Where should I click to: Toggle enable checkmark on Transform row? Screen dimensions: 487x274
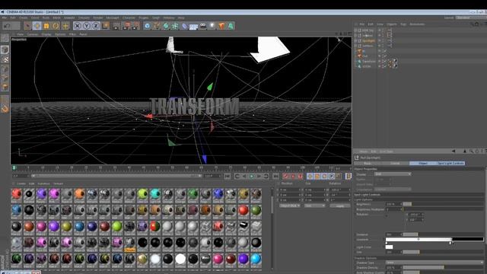point(386,61)
